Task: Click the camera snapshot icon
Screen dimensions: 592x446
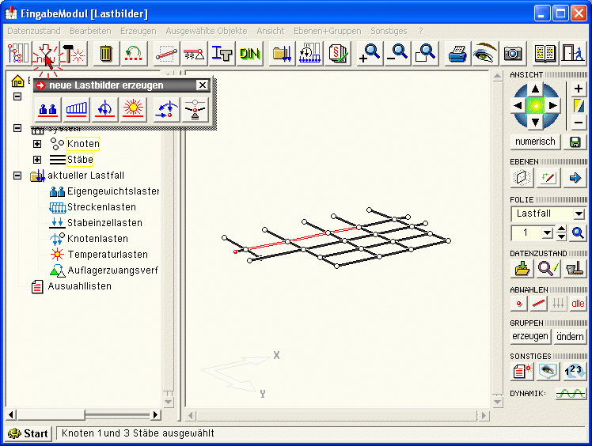Action: (513, 54)
